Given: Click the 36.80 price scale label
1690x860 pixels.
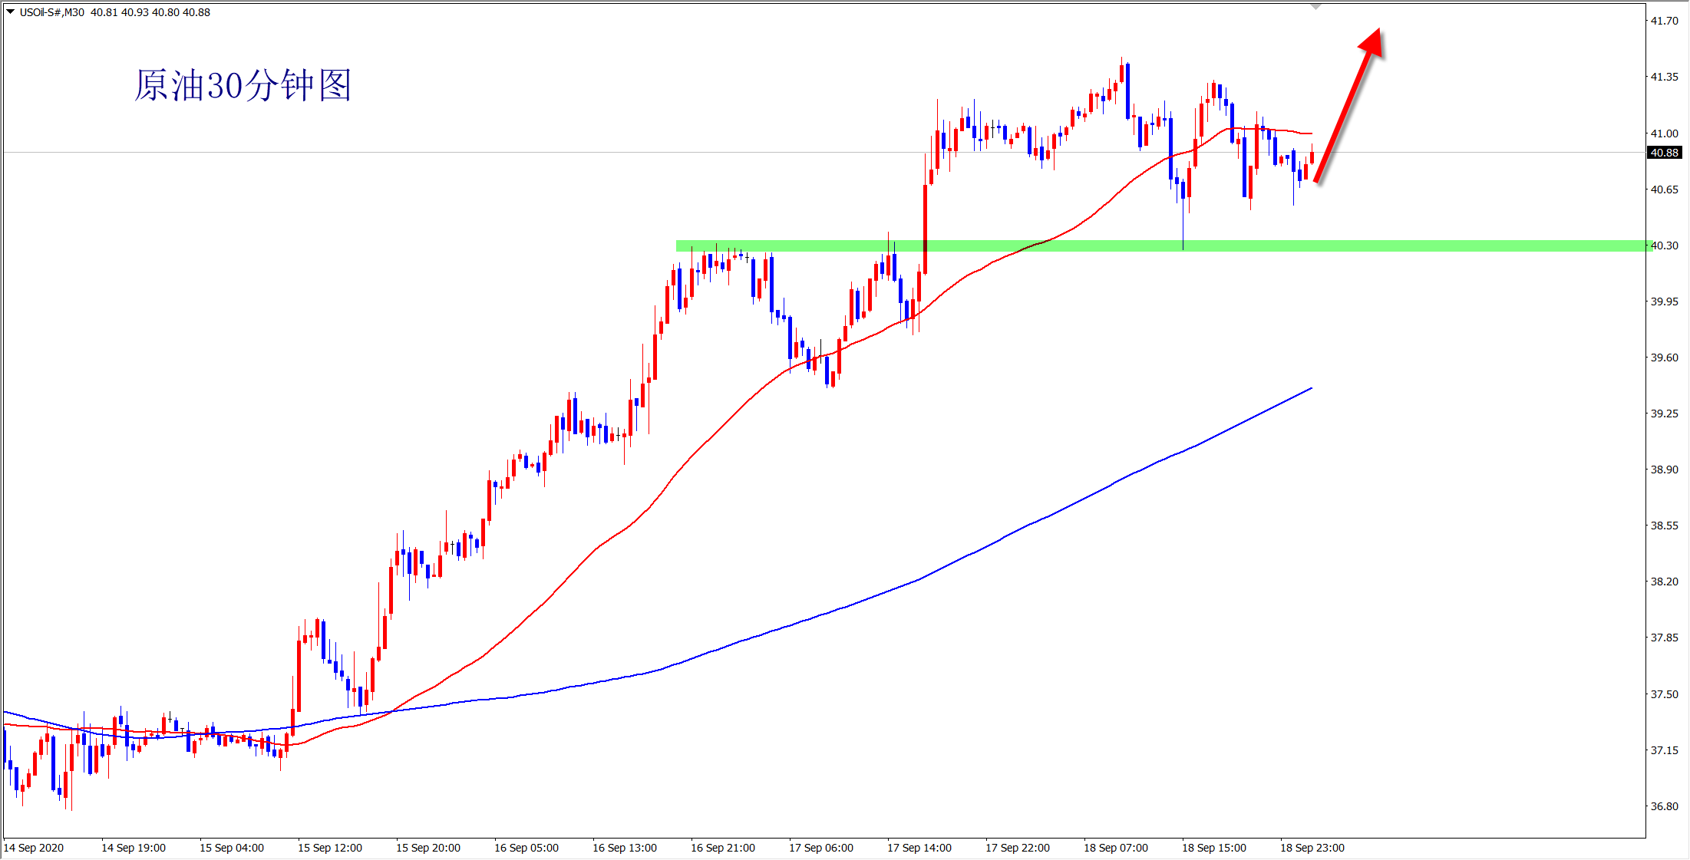Looking at the screenshot, I should pyautogui.click(x=1664, y=806).
